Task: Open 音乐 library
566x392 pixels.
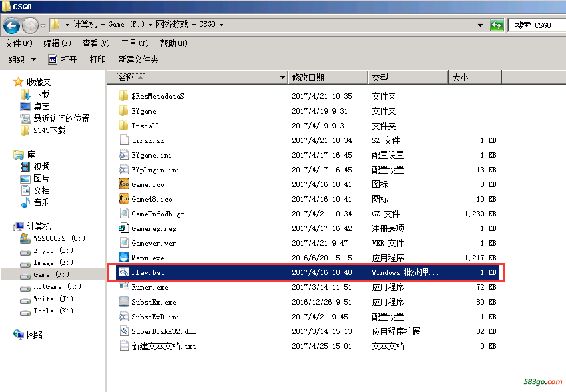Action: tap(41, 202)
